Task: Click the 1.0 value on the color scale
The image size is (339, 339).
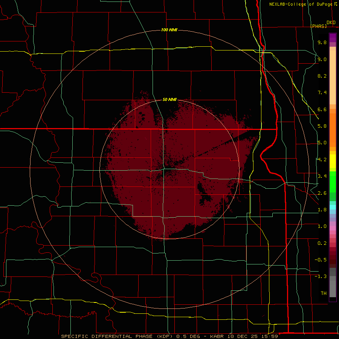Action: (322, 226)
